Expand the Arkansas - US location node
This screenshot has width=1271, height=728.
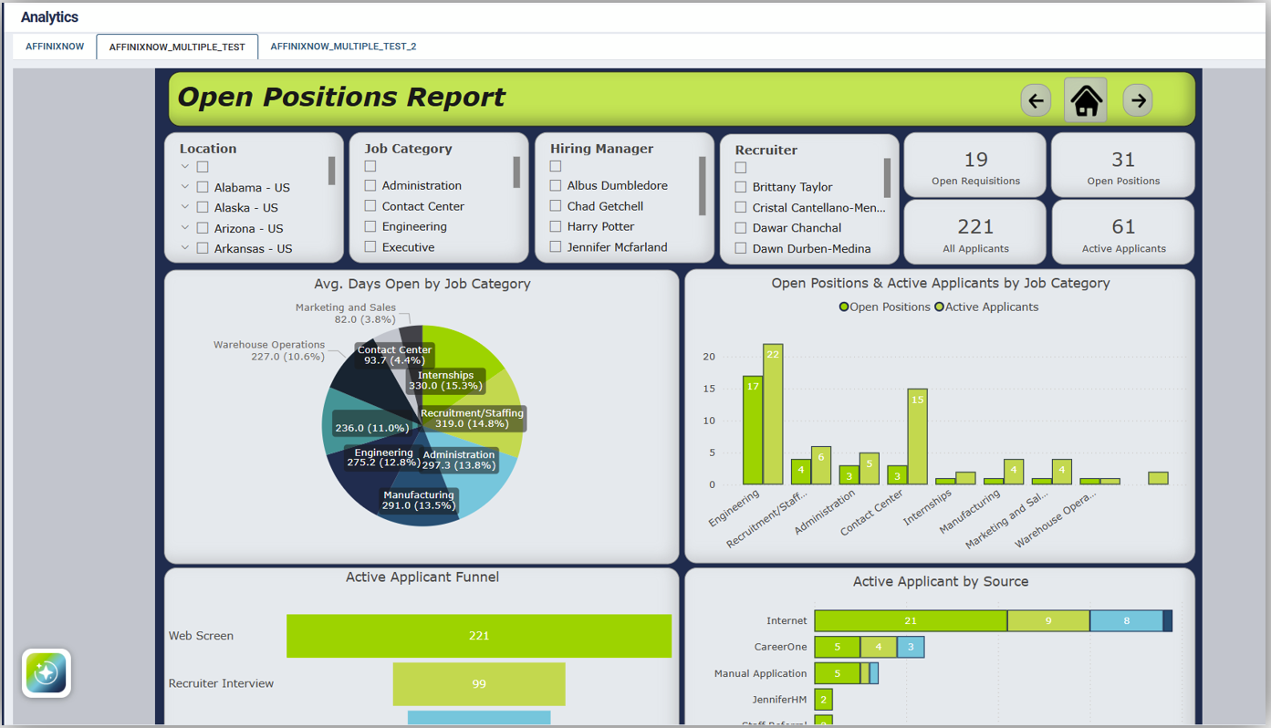[x=185, y=248]
